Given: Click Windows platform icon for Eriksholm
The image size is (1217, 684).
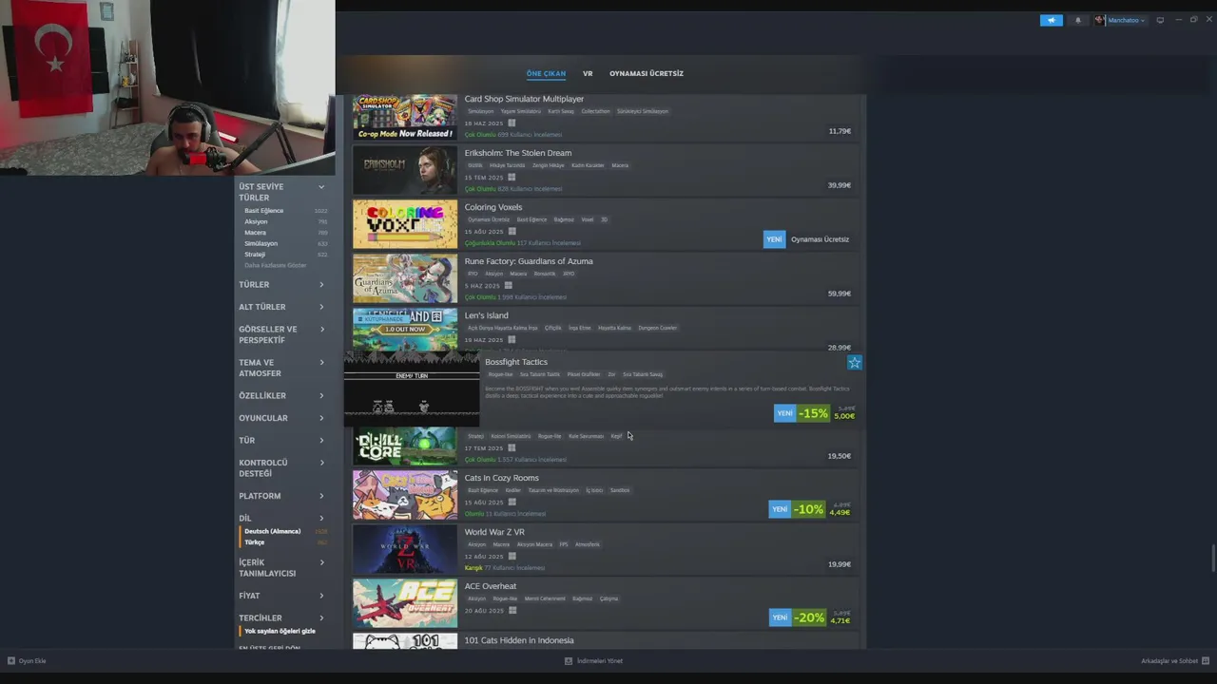Looking at the screenshot, I should tap(512, 178).
